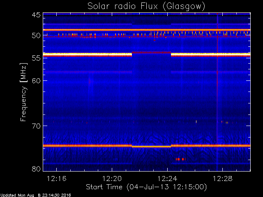Click the 12:24 time tick label
Viewport: 263px width, 197px height.
click(167, 179)
